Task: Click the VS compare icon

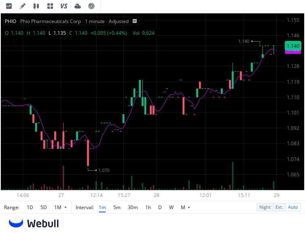Action: 64,6
